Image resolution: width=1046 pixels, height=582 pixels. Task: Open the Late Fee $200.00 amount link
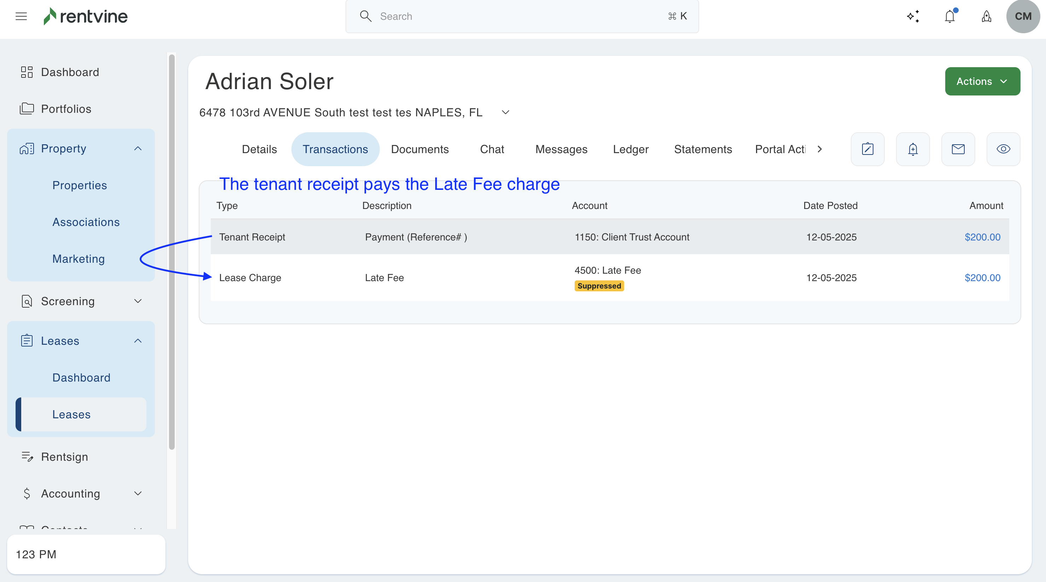tap(982, 278)
